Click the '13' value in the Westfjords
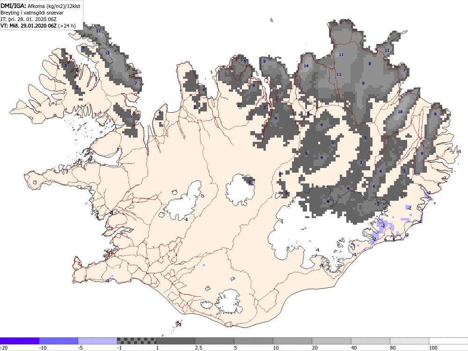468x351 pixels. [107, 53]
